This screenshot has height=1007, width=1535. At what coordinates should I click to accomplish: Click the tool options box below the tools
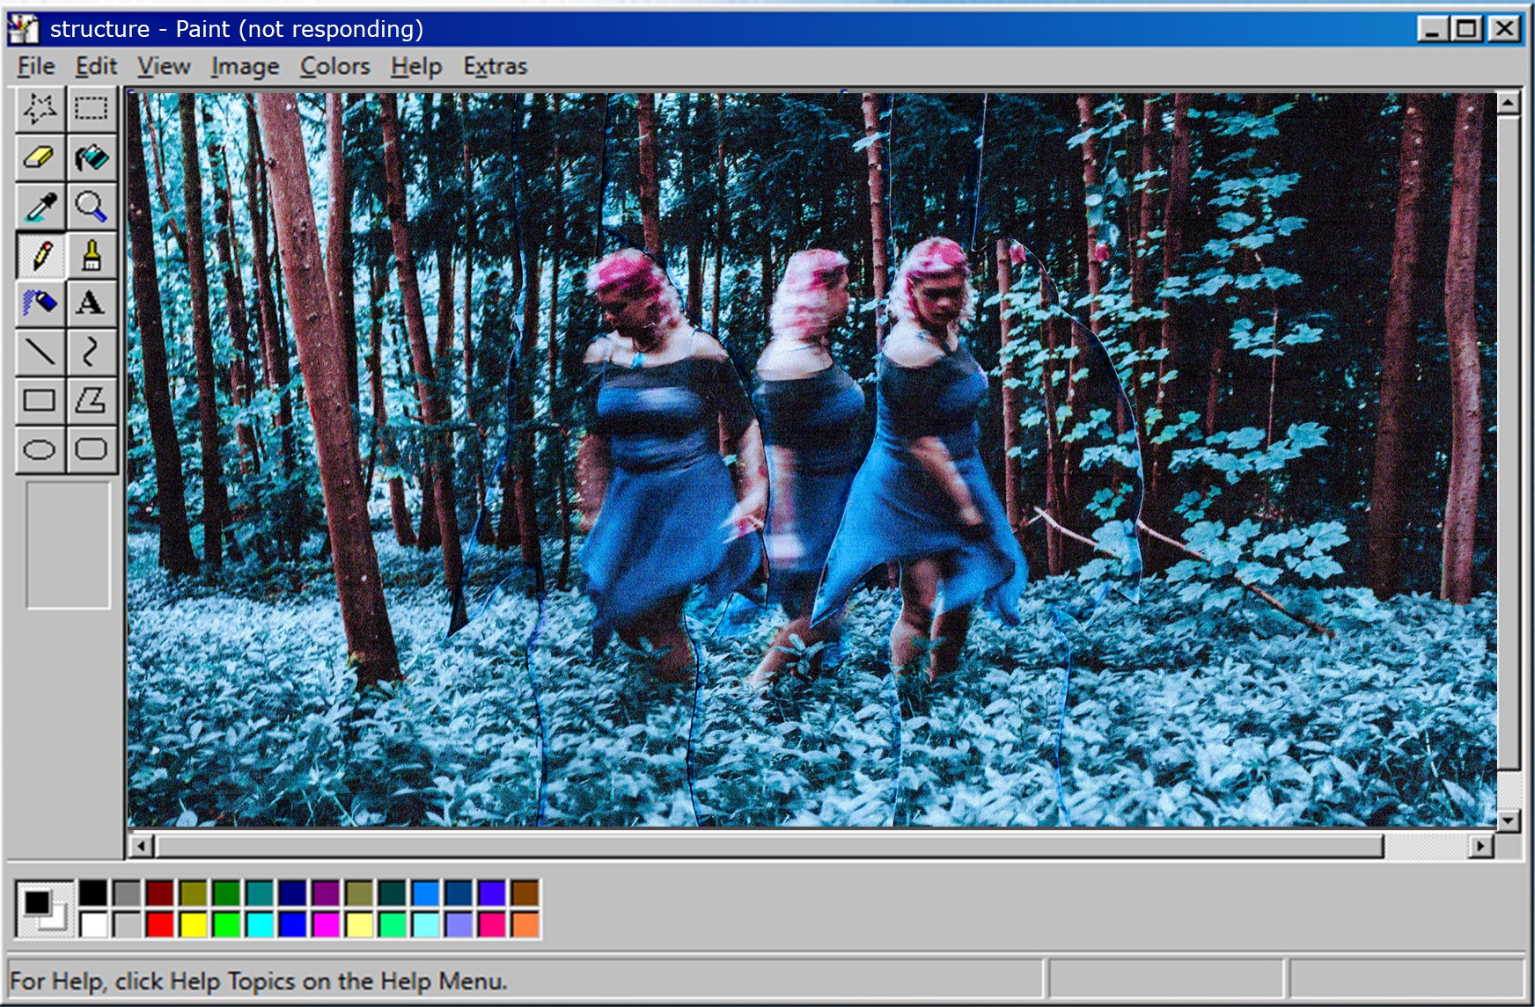[x=68, y=544]
